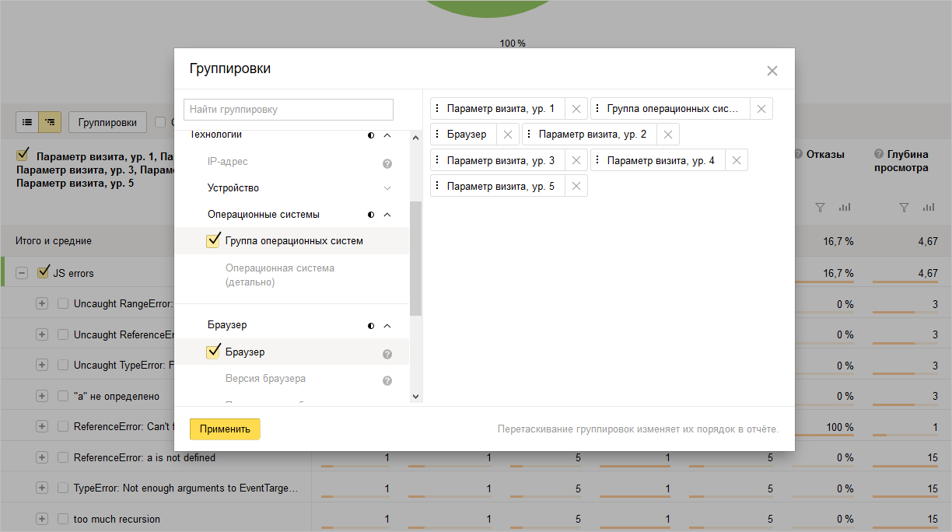Click the grouping list scrollbar thumb
The height and width of the screenshot is (532, 952).
tap(415, 258)
